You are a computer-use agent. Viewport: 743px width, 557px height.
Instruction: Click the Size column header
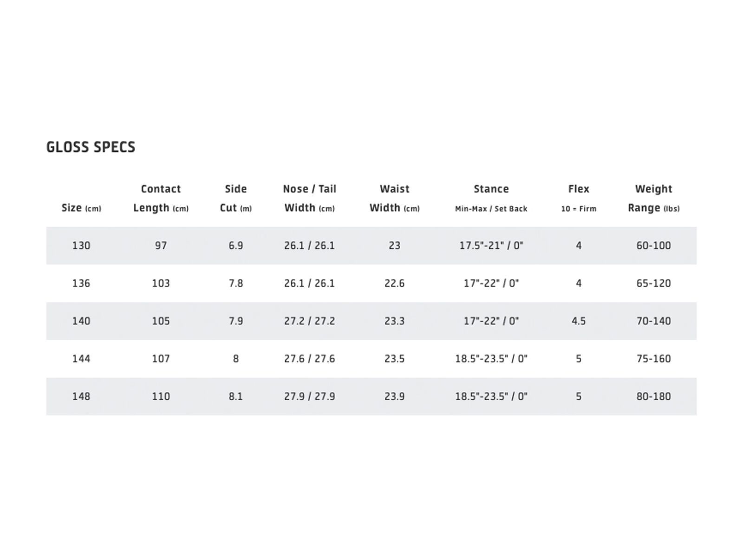[x=81, y=208]
